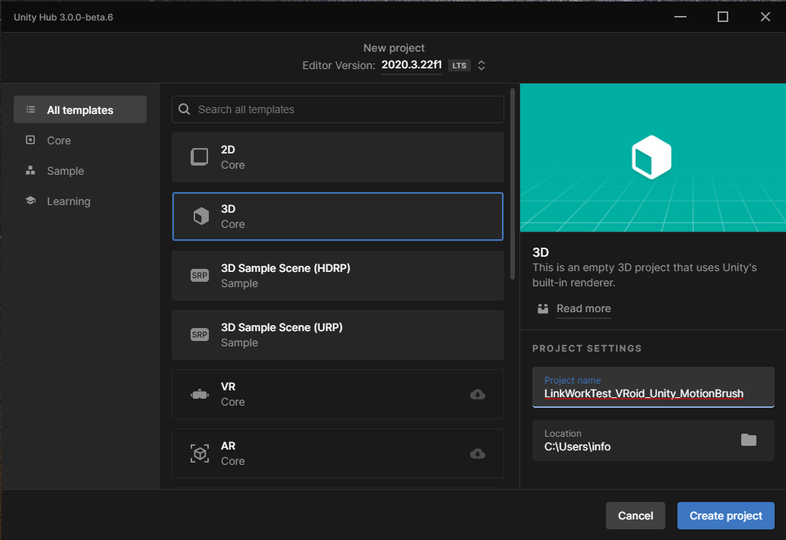This screenshot has height=540, width=786.
Task: Click the 2D template square icon
Action: pos(199,157)
